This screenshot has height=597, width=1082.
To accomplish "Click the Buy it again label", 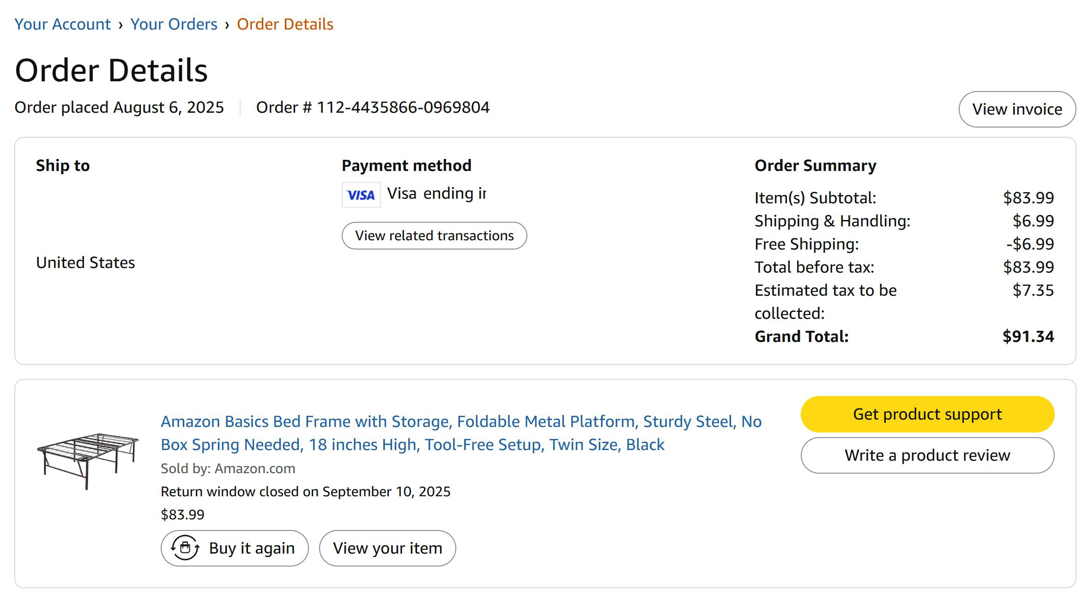I will point(252,548).
